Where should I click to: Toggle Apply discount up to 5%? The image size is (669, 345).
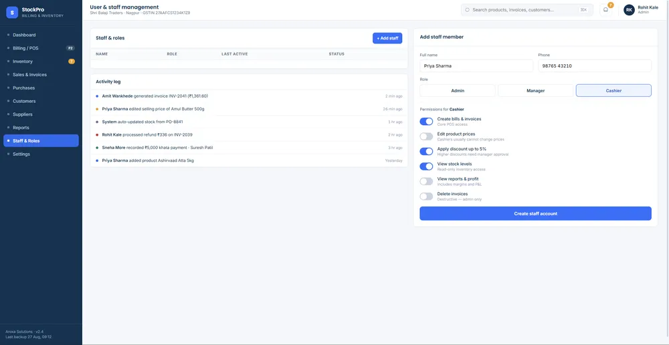426,151
